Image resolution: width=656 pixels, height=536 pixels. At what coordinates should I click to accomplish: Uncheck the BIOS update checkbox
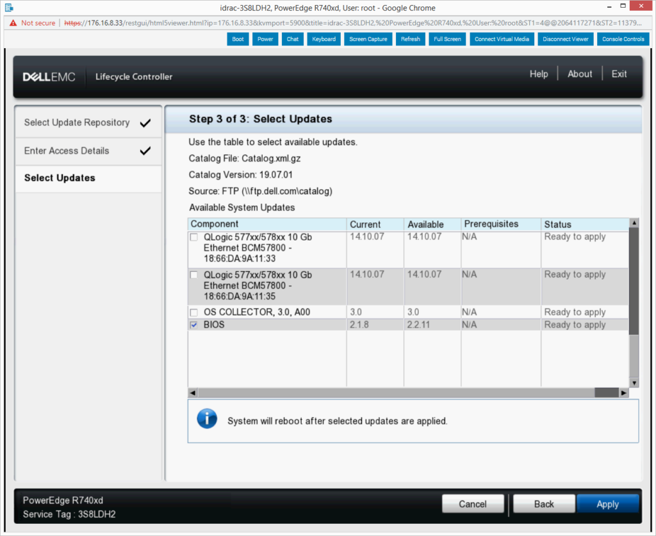click(193, 325)
